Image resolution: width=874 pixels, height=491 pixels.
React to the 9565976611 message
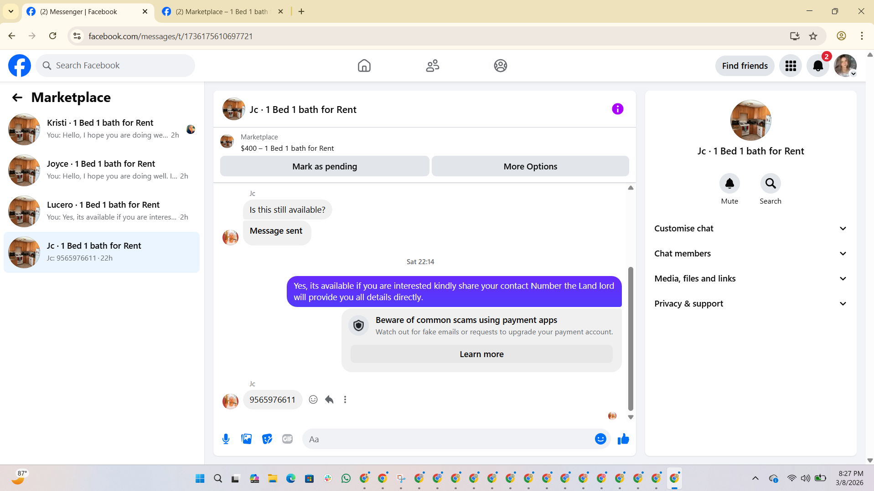[x=313, y=399]
